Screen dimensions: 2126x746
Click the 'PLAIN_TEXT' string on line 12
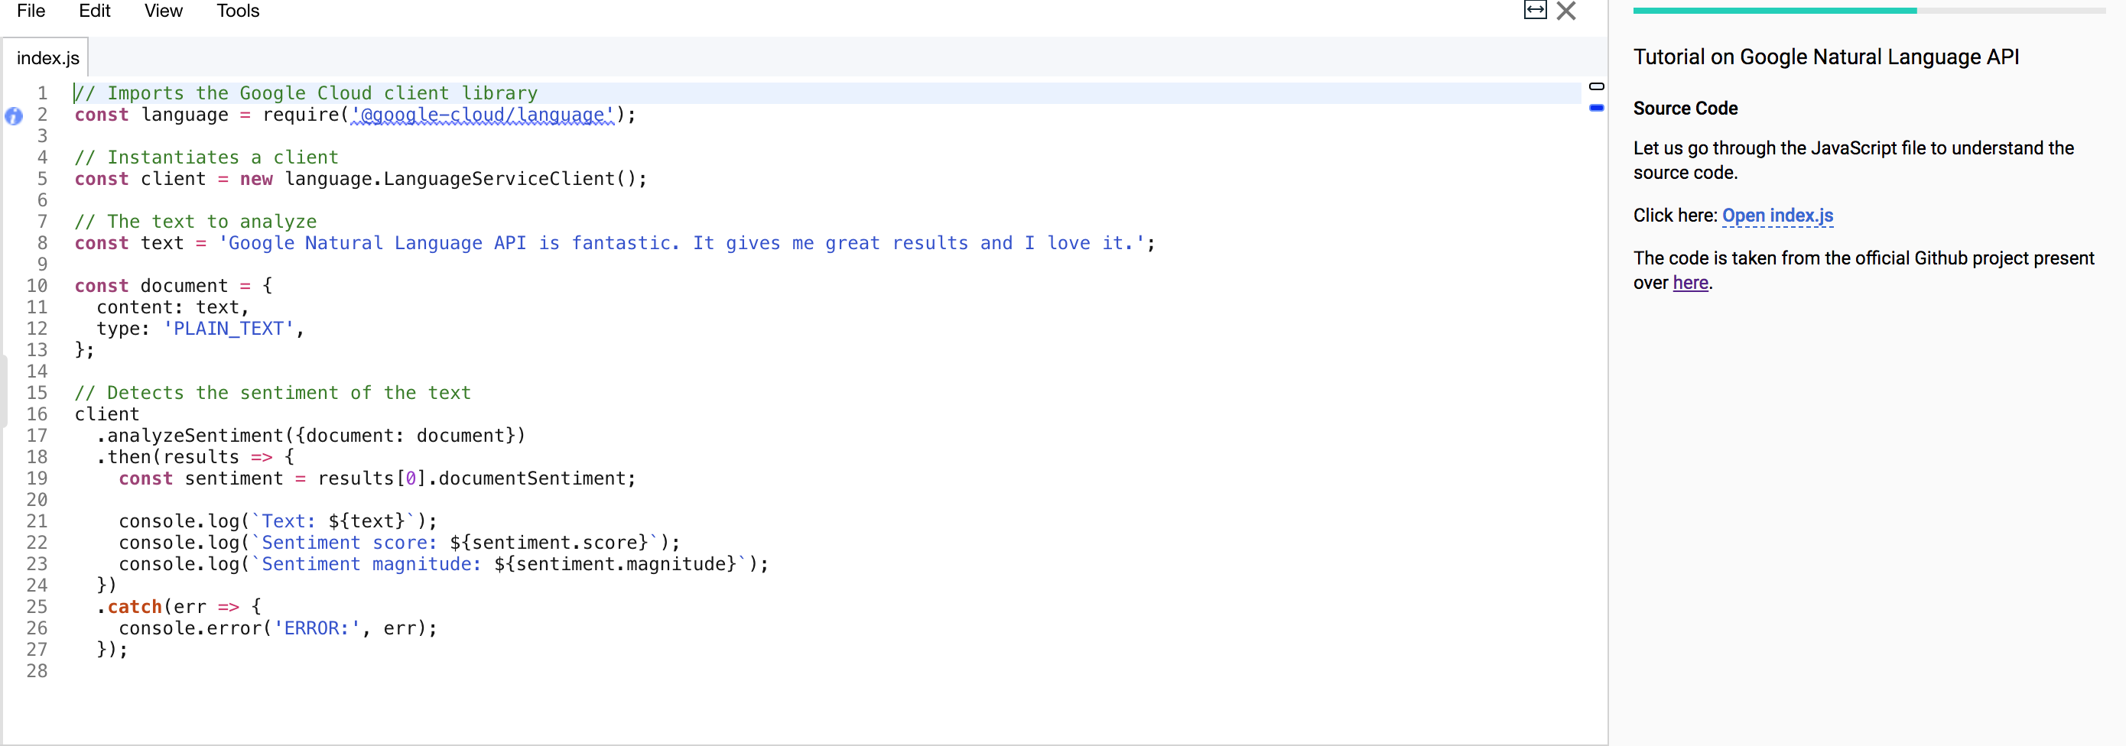pos(229,329)
